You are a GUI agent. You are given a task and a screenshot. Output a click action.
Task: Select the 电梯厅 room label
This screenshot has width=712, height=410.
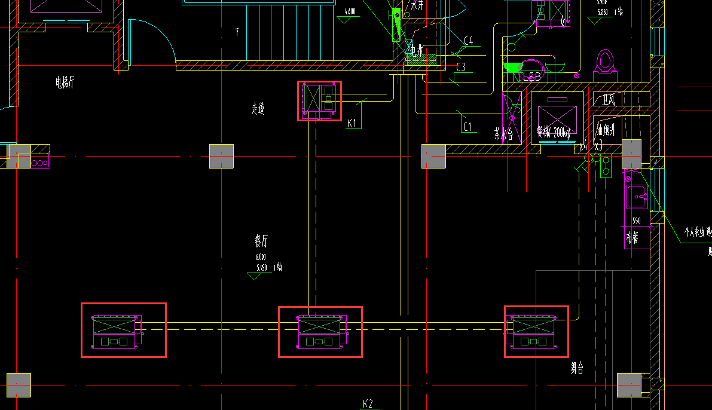[65, 82]
